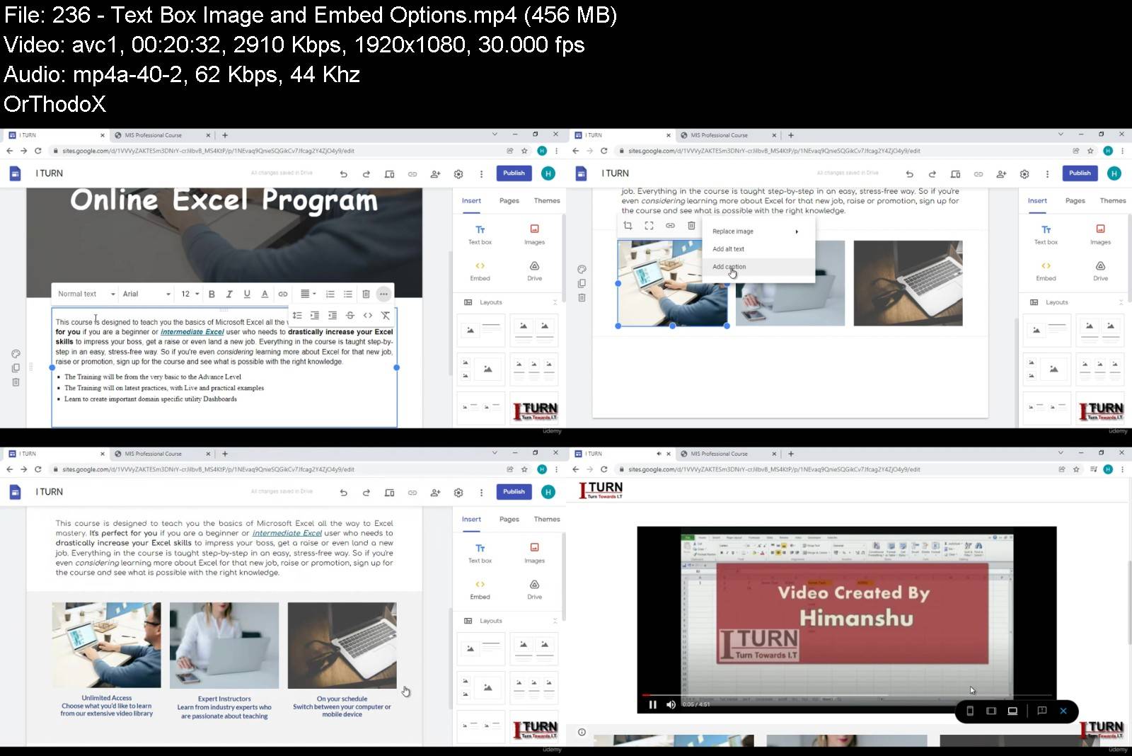
Task: Click share with others icon in top-left frame
Action: (x=435, y=173)
